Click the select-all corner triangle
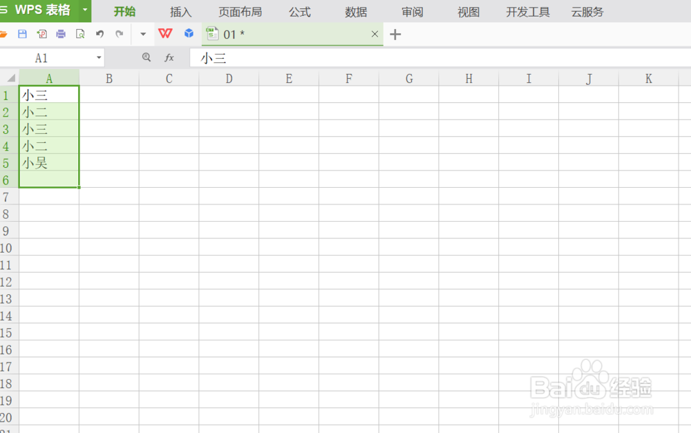The height and width of the screenshot is (433, 691). tap(10, 78)
